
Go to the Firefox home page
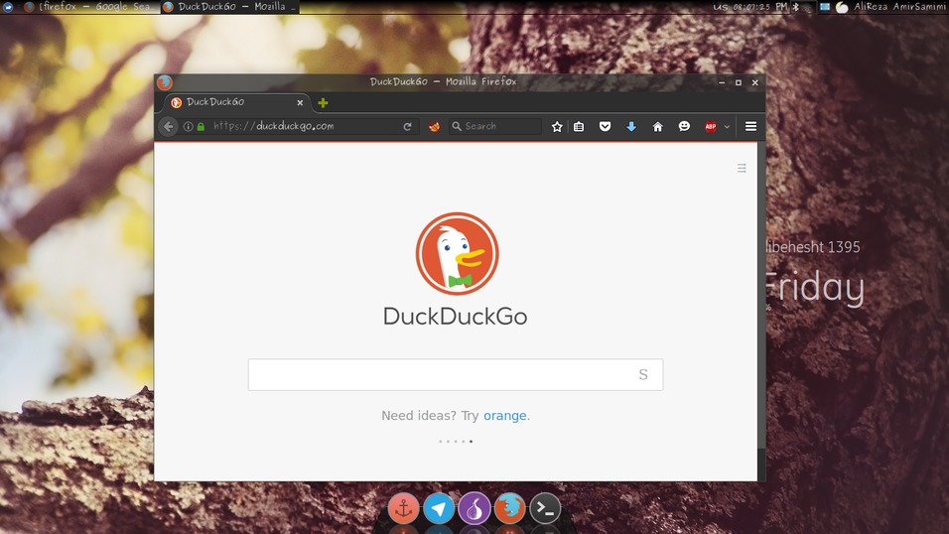pos(658,126)
